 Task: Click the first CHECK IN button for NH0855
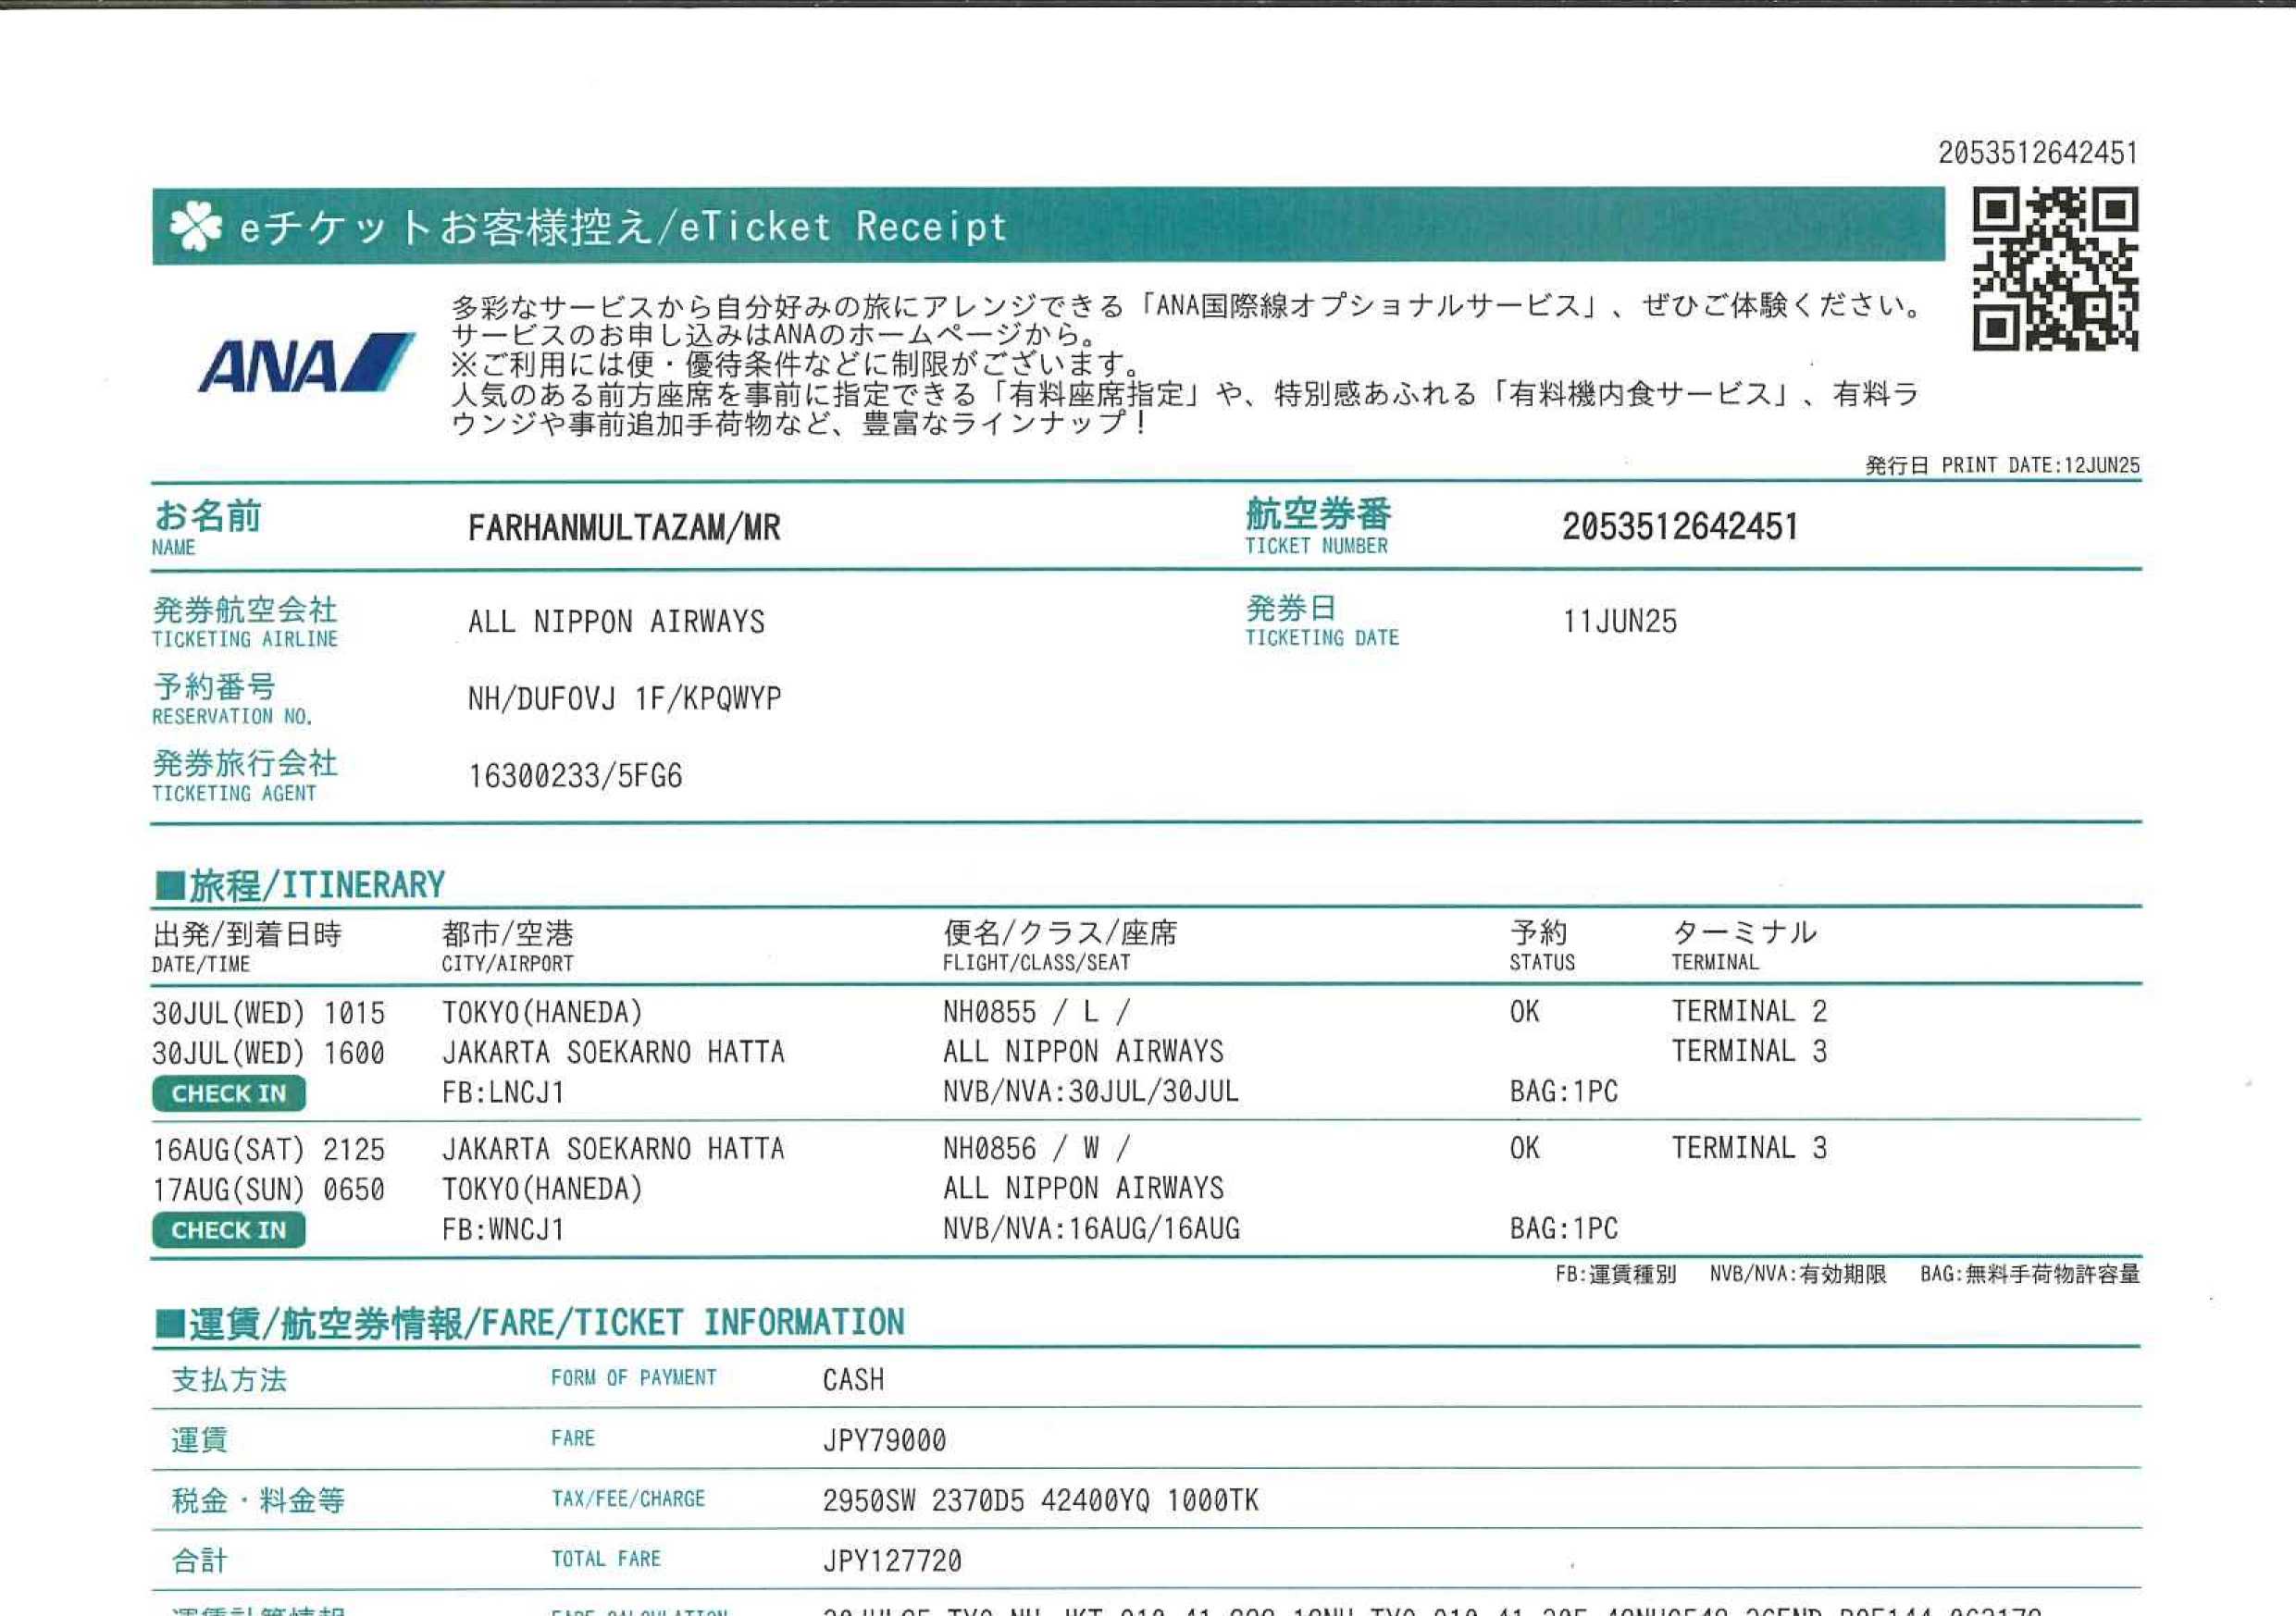(x=228, y=1093)
